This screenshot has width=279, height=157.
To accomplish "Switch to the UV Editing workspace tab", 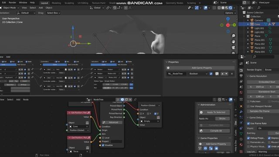I will point(83,3).
